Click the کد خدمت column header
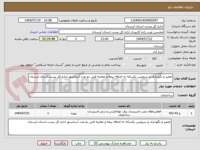This screenshot has height=150, width=200. [175, 106]
